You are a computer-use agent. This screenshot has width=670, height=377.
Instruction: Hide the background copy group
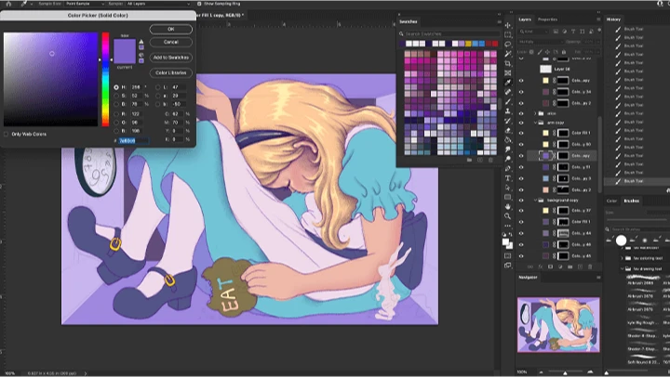coord(521,200)
